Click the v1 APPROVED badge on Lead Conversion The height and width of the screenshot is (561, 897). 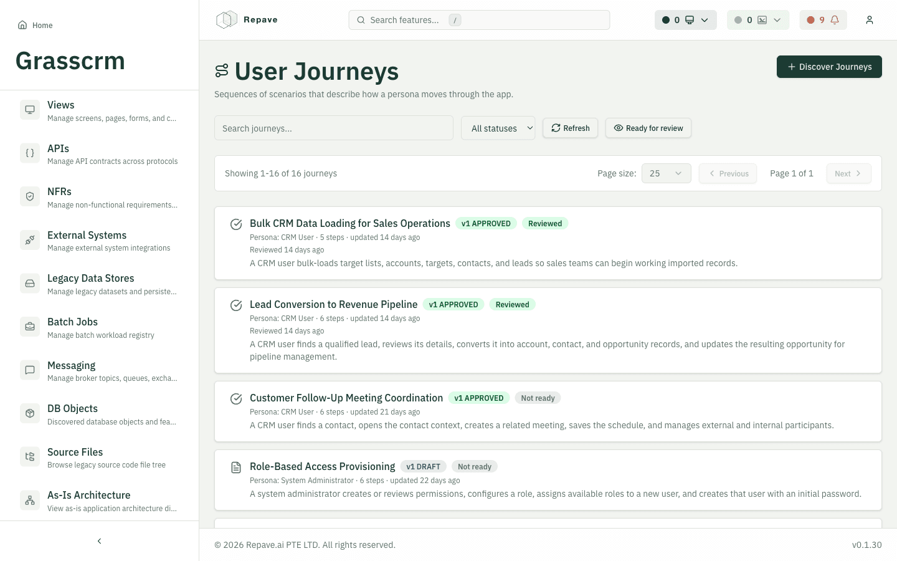tap(453, 304)
